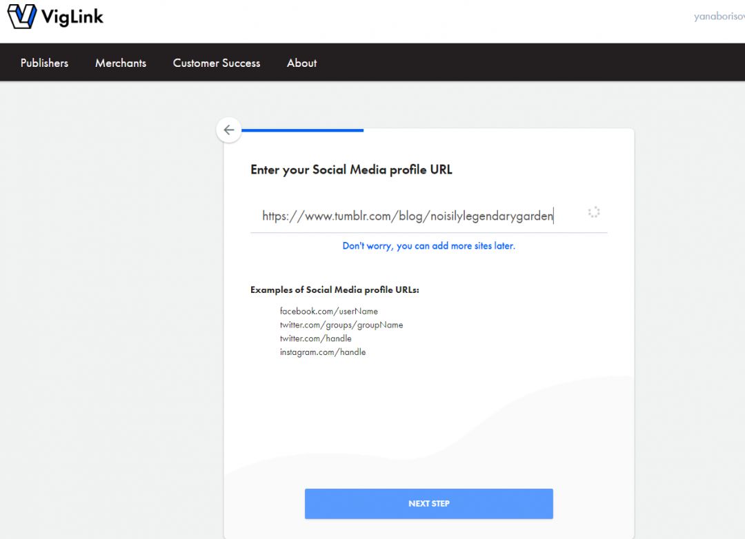
Task: Open the yanaborisov account menu
Action: [719, 17]
